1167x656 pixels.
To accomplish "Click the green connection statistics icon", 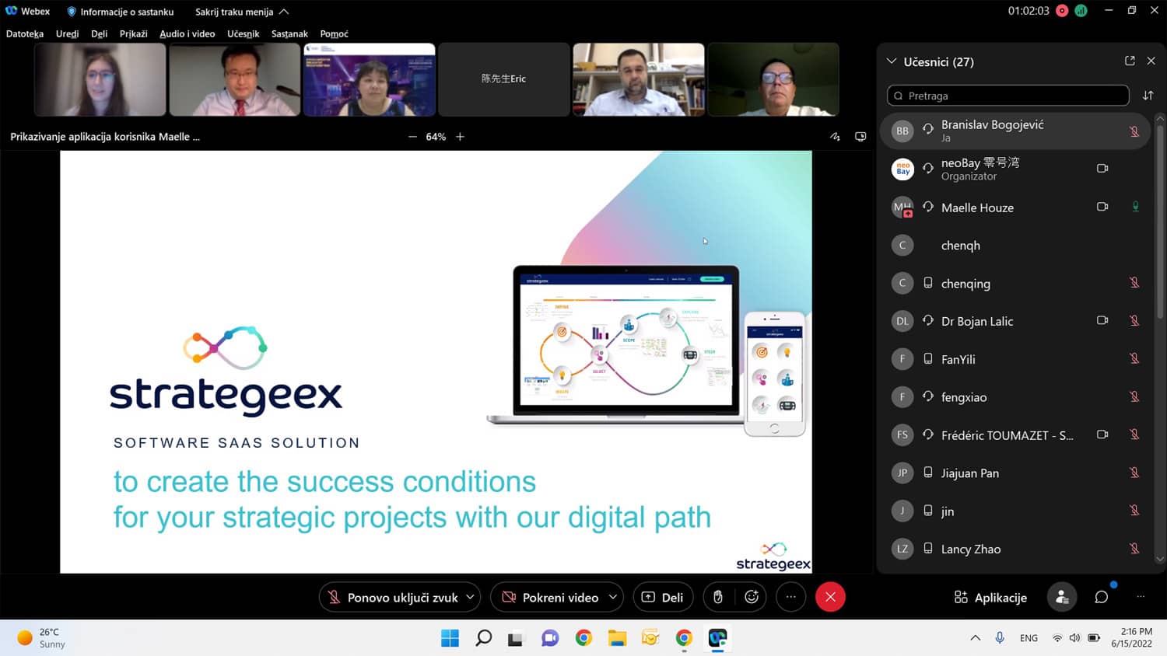I will click(1081, 11).
